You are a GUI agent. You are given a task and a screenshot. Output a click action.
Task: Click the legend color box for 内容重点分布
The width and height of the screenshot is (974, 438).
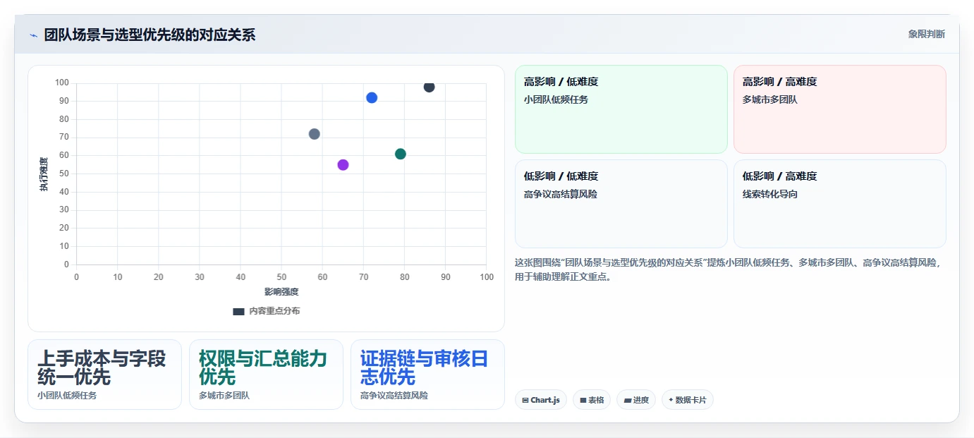(x=238, y=311)
